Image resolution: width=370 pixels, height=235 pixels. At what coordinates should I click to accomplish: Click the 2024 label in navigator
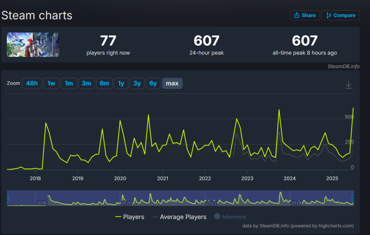coord(296,203)
